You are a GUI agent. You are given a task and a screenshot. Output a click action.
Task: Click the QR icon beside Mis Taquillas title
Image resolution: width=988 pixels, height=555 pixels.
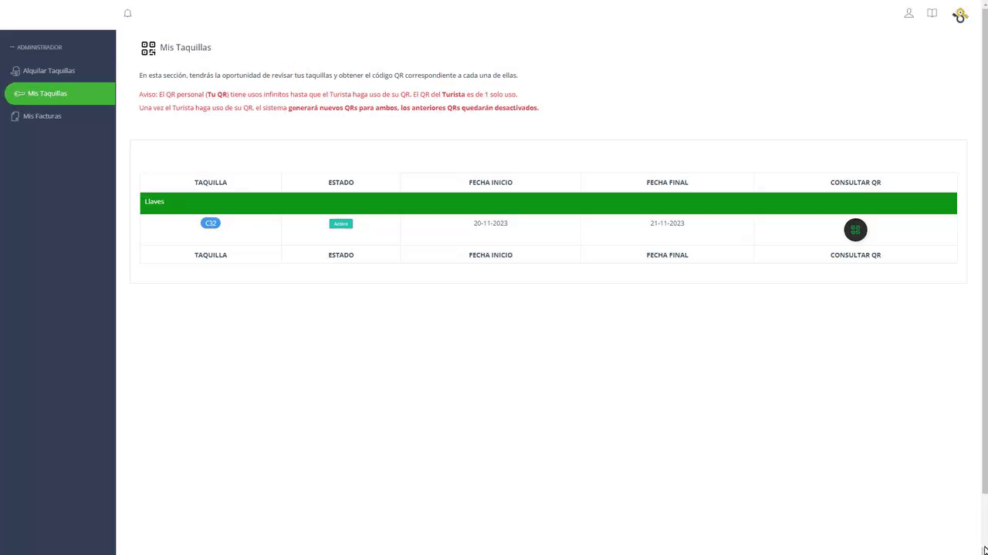point(148,48)
